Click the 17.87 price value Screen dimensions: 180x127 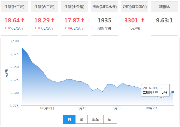click(72, 20)
